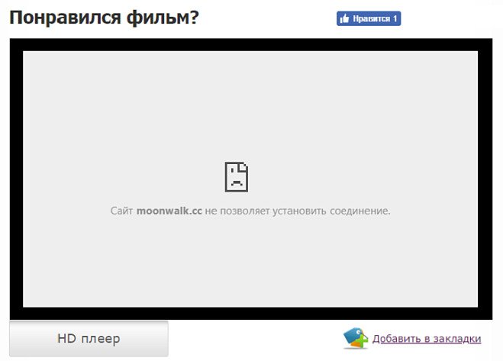Image resolution: width=503 pixels, height=361 pixels.
Task: Click the bold moonwalk.cc text
Action: [169, 211]
